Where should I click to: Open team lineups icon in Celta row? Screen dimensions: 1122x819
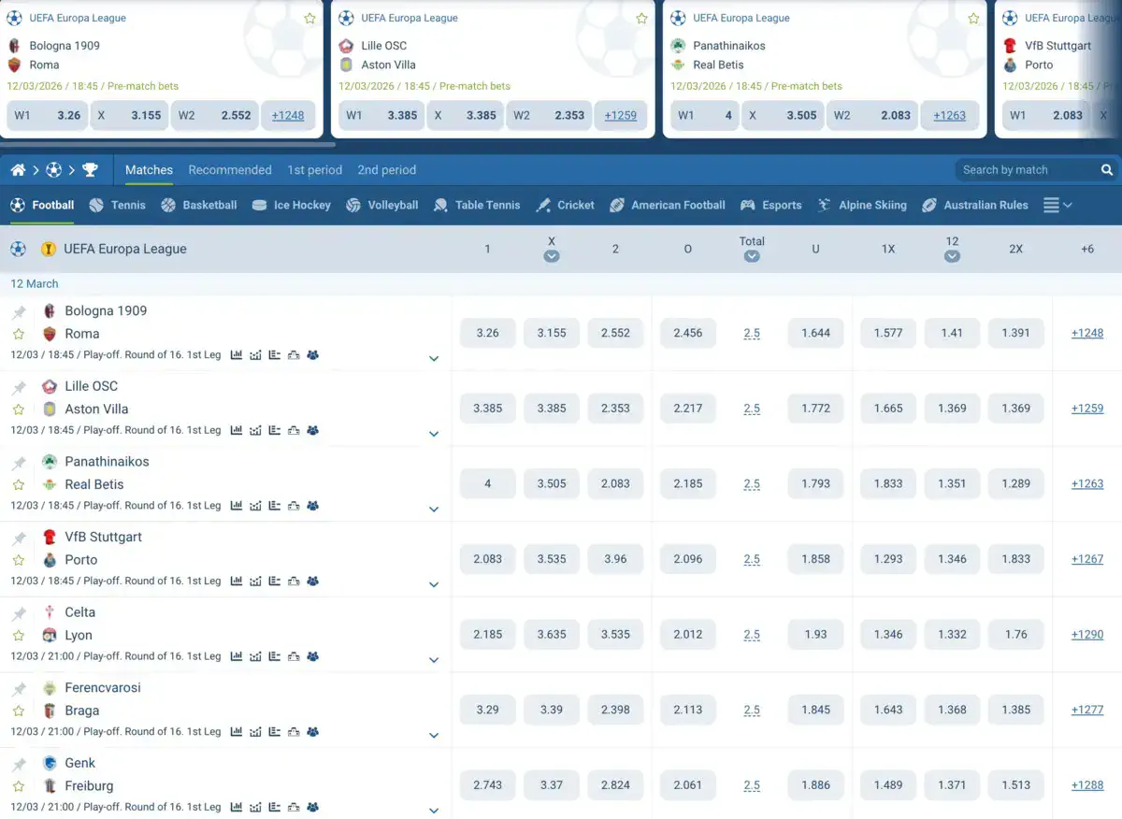click(x=312, y=657)
